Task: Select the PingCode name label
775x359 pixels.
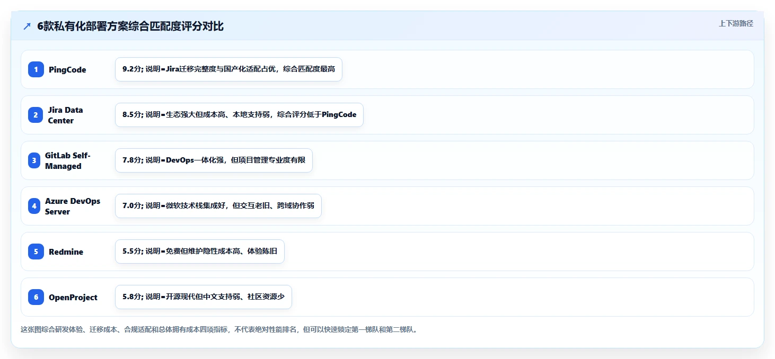Action: tap(67, 69)
